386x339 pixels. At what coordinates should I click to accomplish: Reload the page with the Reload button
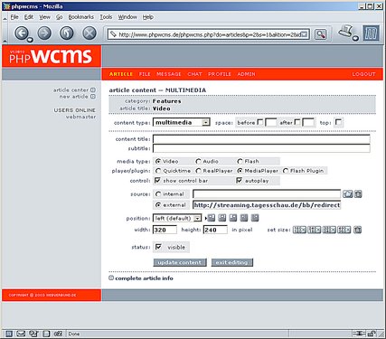click(67, 33)
